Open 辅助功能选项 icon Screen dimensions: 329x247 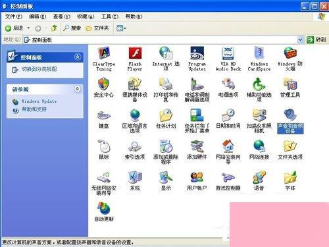click(x=259, y=84)
